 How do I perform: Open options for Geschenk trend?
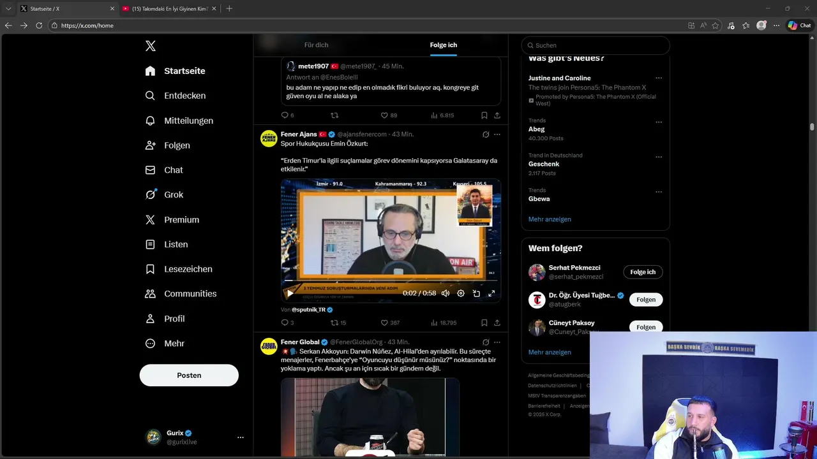[659, 157]
